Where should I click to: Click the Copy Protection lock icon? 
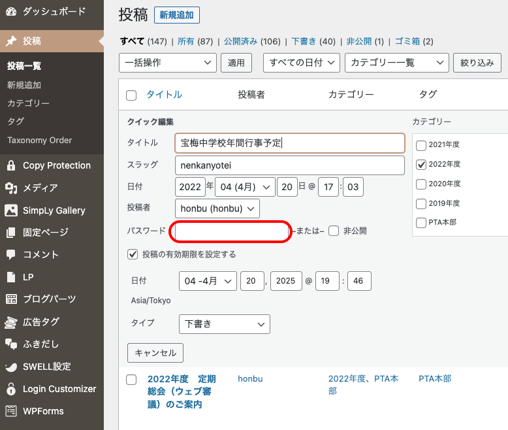click(11, 166)
